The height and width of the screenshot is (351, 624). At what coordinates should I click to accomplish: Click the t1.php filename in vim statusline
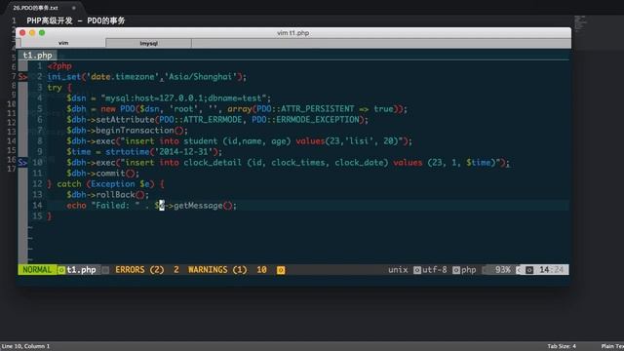[81, 270]
